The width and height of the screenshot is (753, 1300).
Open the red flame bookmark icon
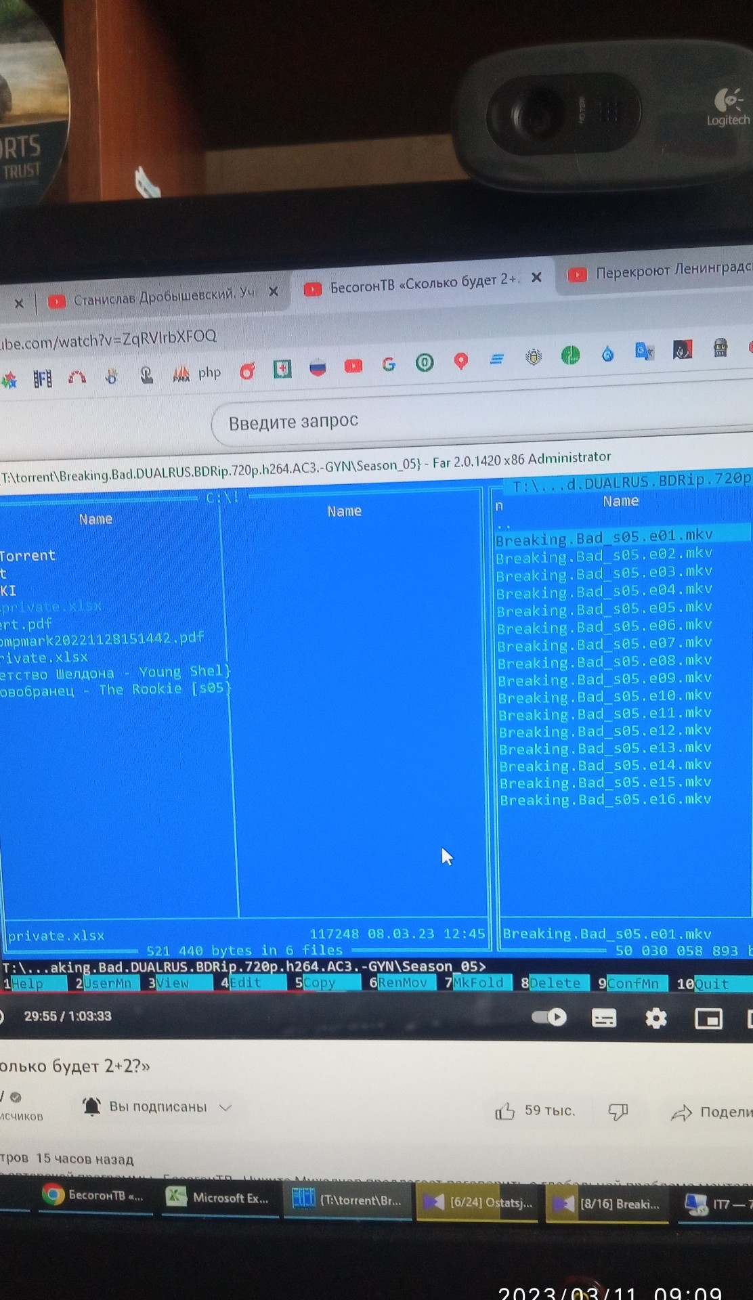click(x=247, y=371)
